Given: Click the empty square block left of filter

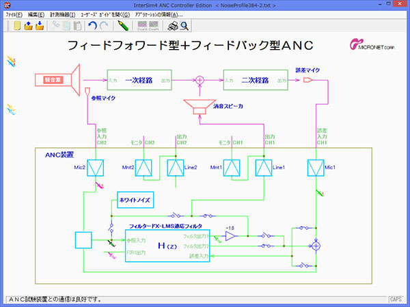Looking at the screenshot, I should 83,240.
